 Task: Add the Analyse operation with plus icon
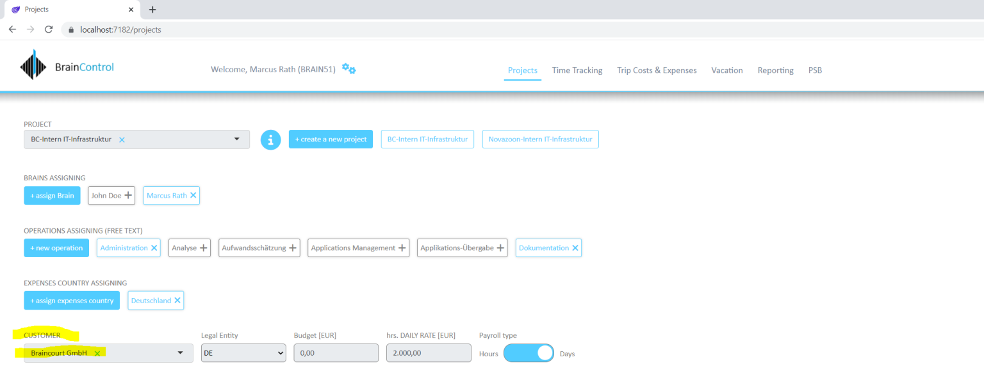pyautogui.click(x=205, y=248)
